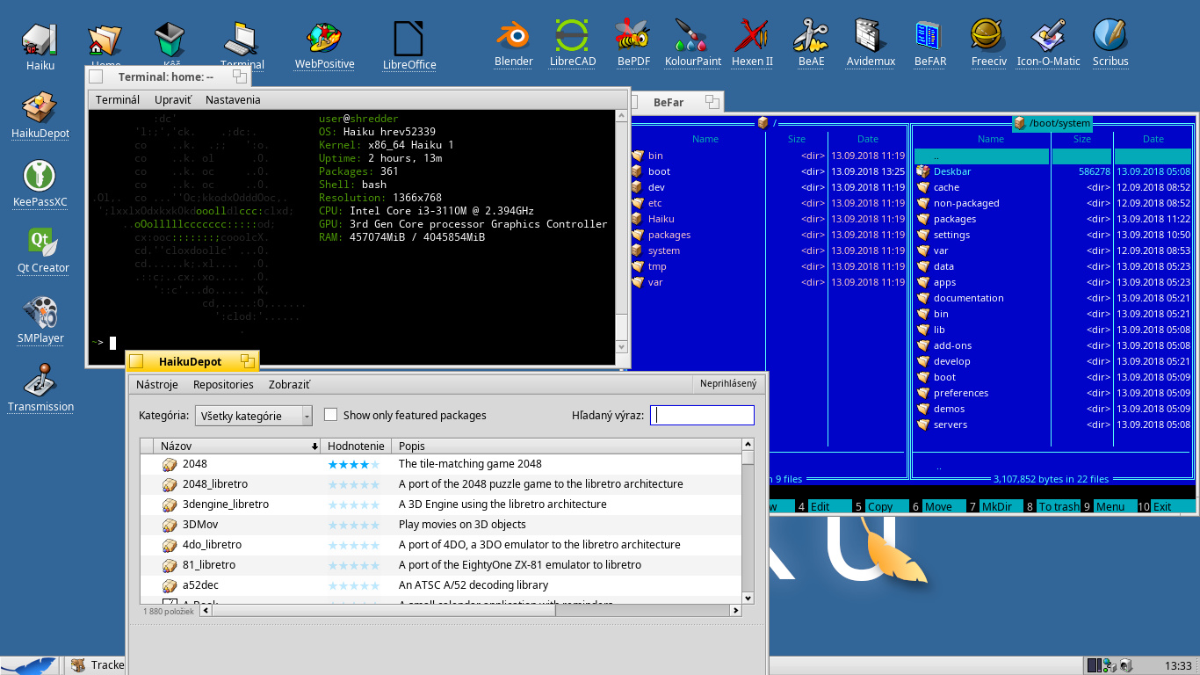Open BeAE audio editor icon

pyautogui.click(x=811, y=35)
